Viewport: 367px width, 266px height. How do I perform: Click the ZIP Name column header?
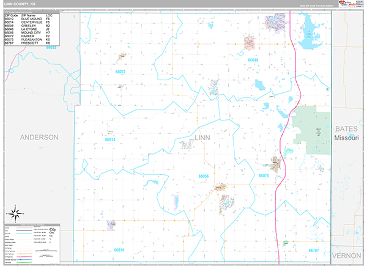coord(29,15)
